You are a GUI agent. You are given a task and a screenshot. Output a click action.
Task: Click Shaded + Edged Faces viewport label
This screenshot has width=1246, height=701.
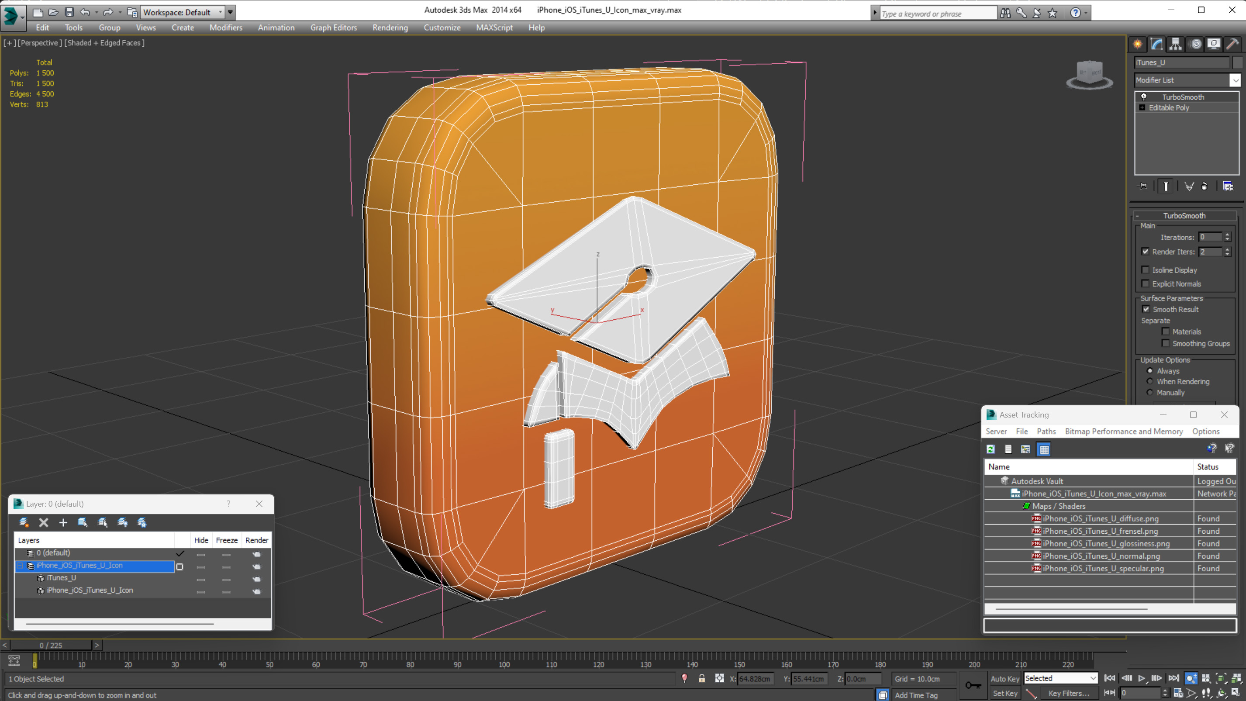[104, 43]
